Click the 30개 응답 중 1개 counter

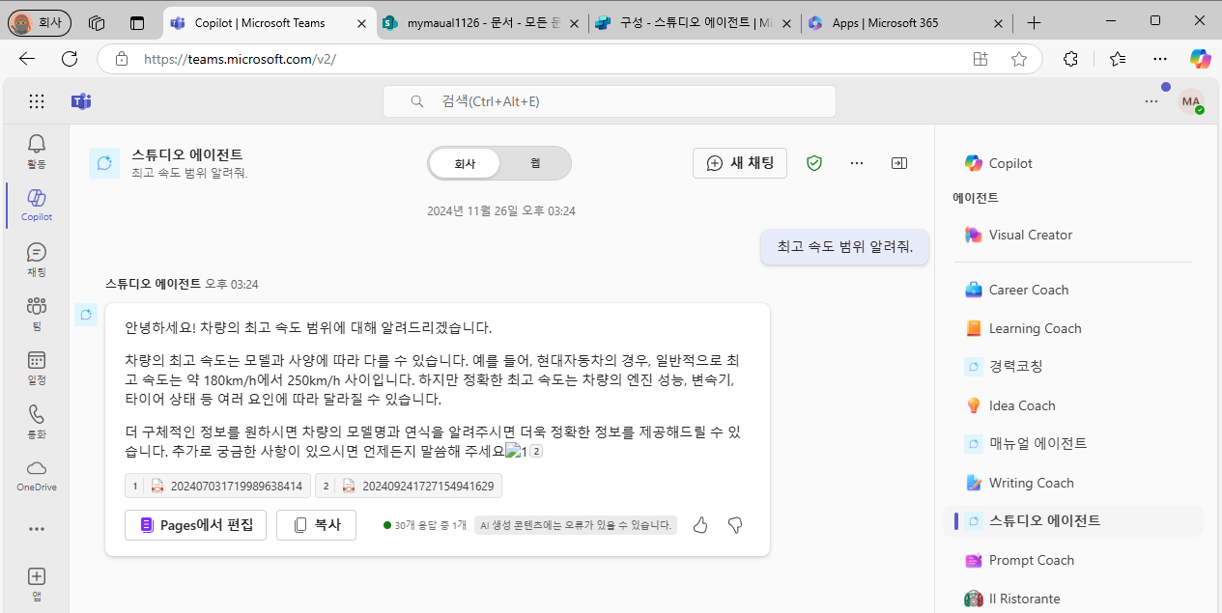point(425,525)
